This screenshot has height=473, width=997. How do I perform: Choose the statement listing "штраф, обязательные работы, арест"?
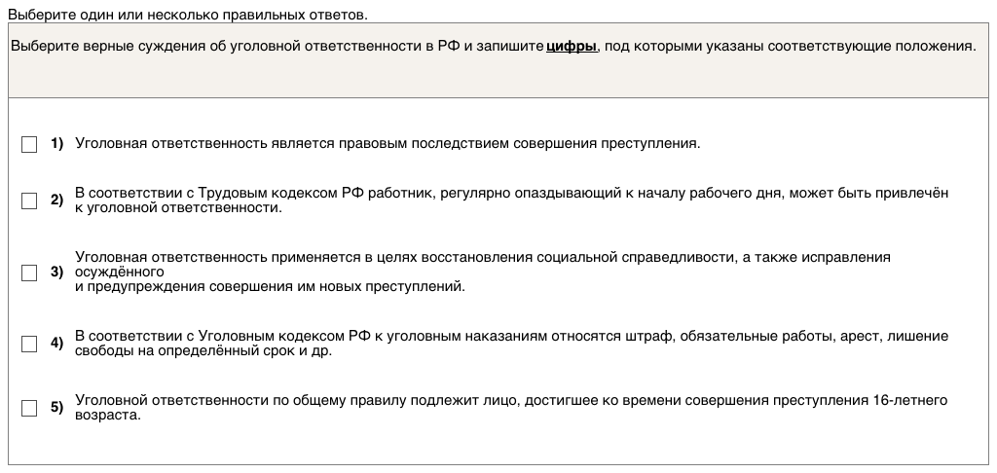coord(510,337)
